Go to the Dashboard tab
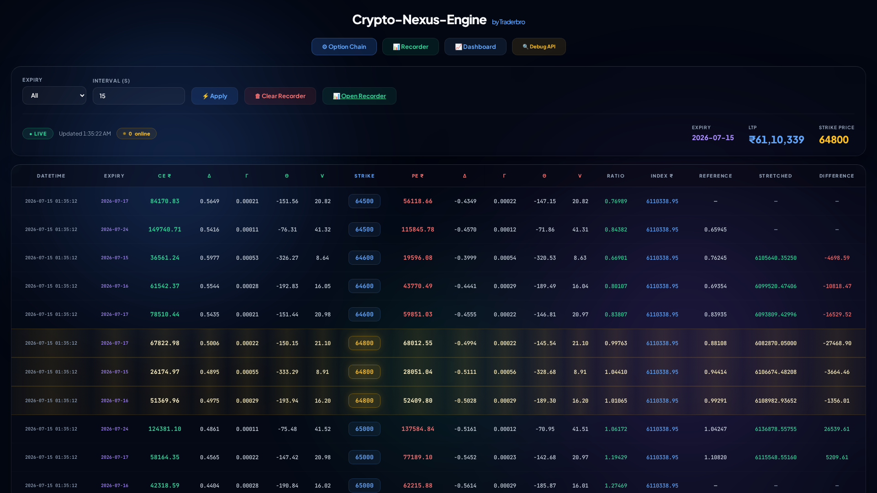Viewport: 877px width, 493px height. coord(475,47)
